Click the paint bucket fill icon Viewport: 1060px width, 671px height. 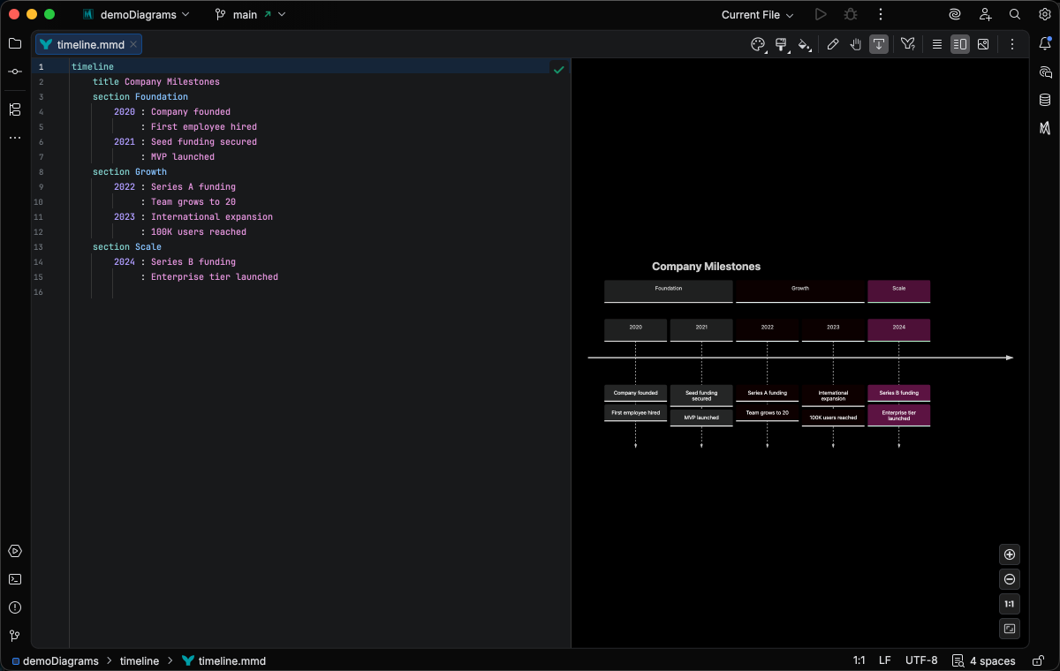pos(804,44)
